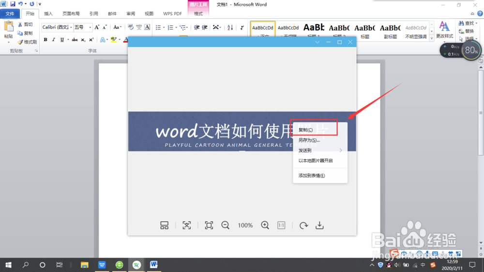Apply yellow text highlight color

point(114,40)
